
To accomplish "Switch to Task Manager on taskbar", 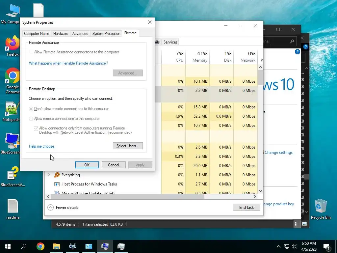I will point(121,246).
